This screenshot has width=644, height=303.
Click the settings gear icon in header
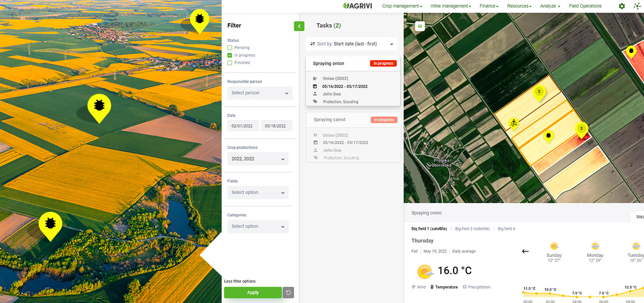pyautogui.click(x=621, y=6)
